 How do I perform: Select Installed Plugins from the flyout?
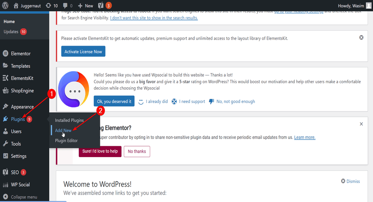click(x=69, y=120)
